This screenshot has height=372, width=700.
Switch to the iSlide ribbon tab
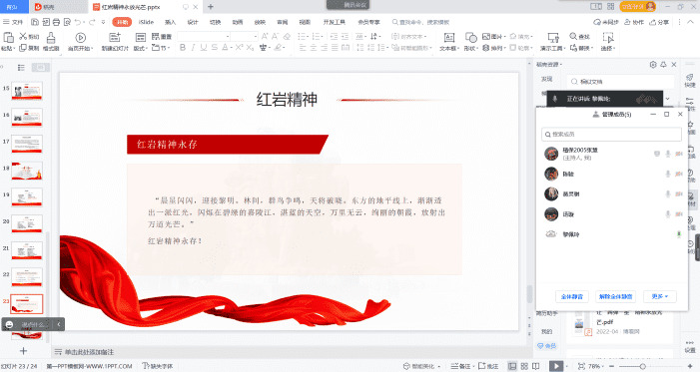(146, 22)
